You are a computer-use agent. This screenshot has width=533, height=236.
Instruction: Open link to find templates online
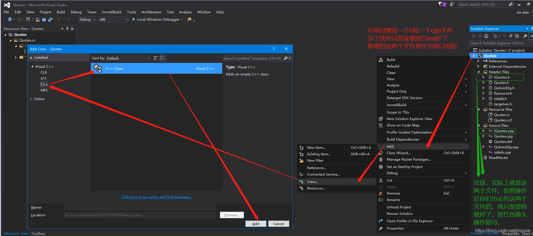[156, 197]
